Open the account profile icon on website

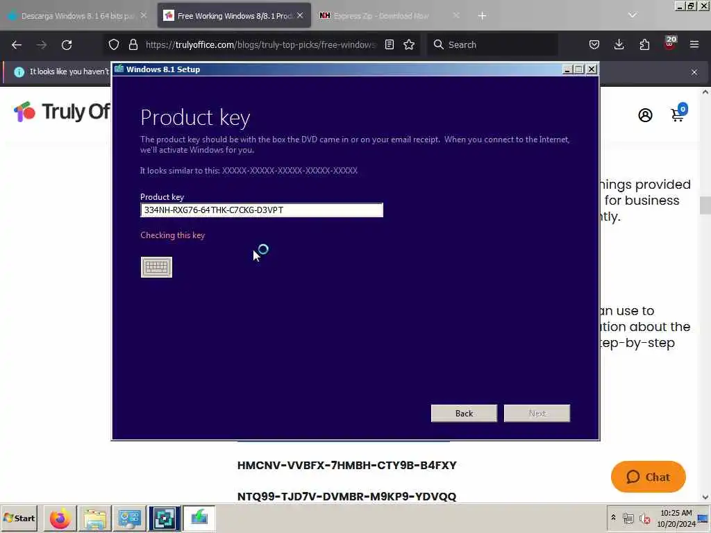(x=645, y=115)
